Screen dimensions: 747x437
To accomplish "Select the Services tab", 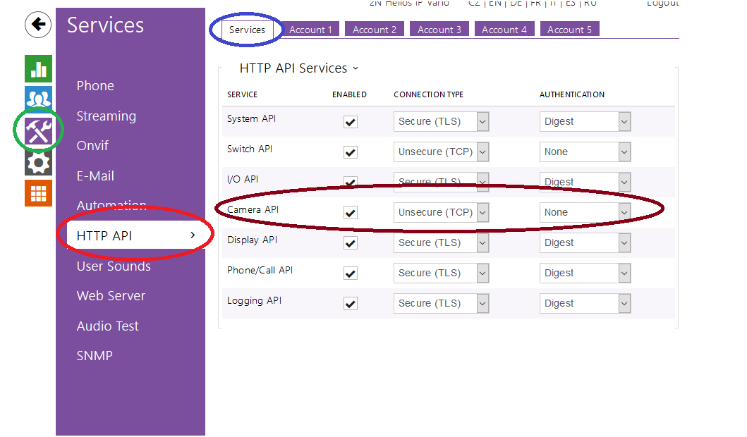I will pos(247,30).
